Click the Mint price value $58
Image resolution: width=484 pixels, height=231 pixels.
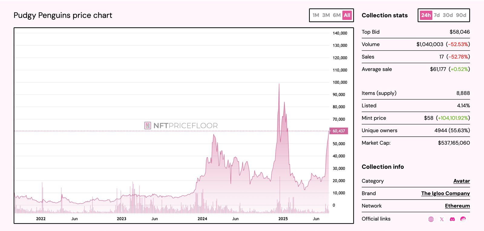tap(429, 118)
